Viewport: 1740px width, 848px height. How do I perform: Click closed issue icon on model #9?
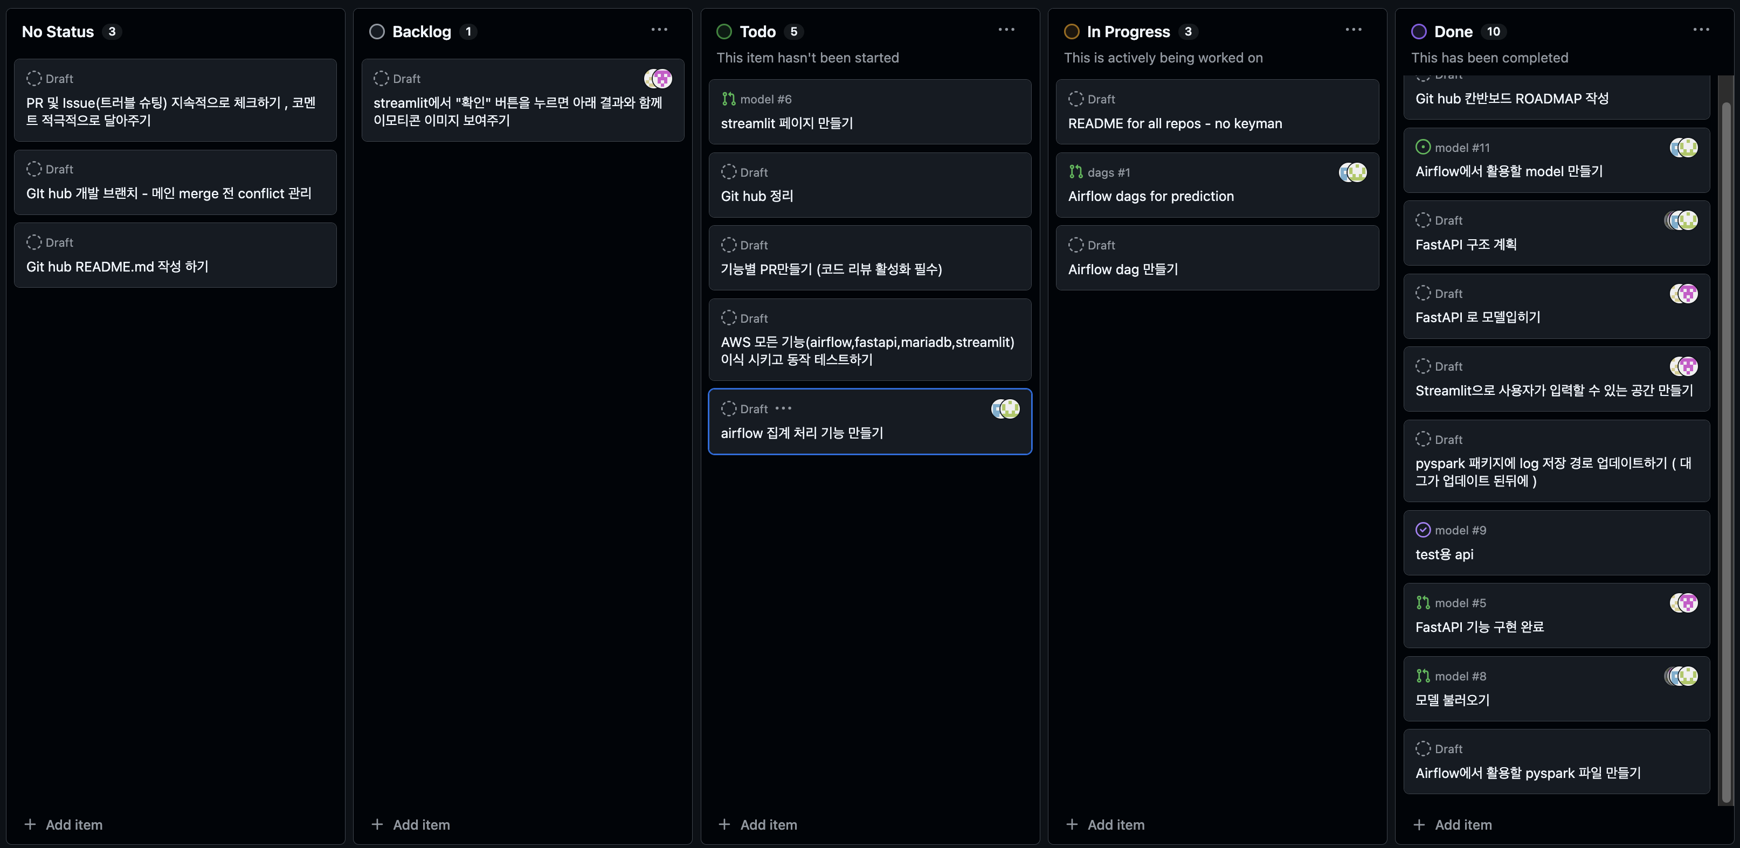click(1423, 530)
